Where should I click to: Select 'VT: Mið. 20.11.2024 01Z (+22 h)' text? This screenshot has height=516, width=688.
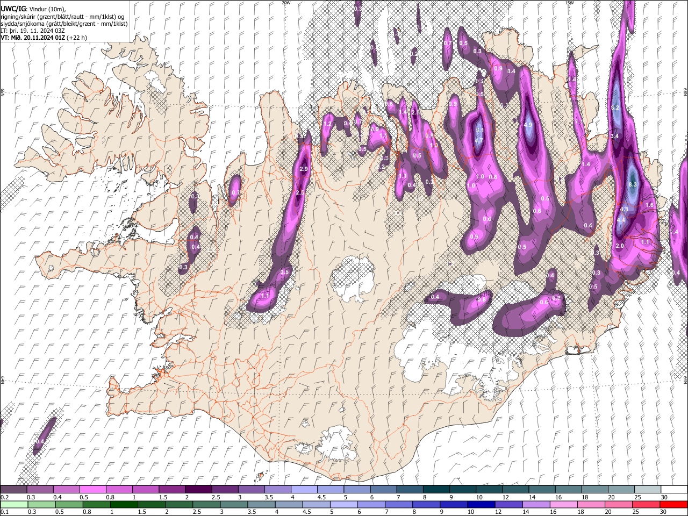click(x=44, y=38)
